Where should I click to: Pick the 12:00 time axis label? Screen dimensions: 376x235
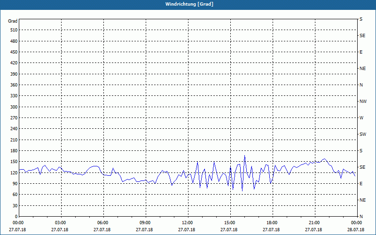[188, 222]
